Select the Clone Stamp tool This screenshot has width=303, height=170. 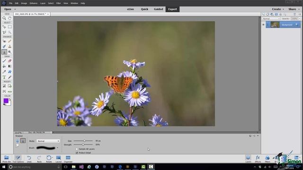(x=9, y=46)
